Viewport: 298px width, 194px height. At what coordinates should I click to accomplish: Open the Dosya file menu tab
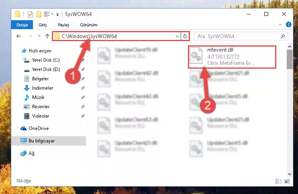[22, 25]
